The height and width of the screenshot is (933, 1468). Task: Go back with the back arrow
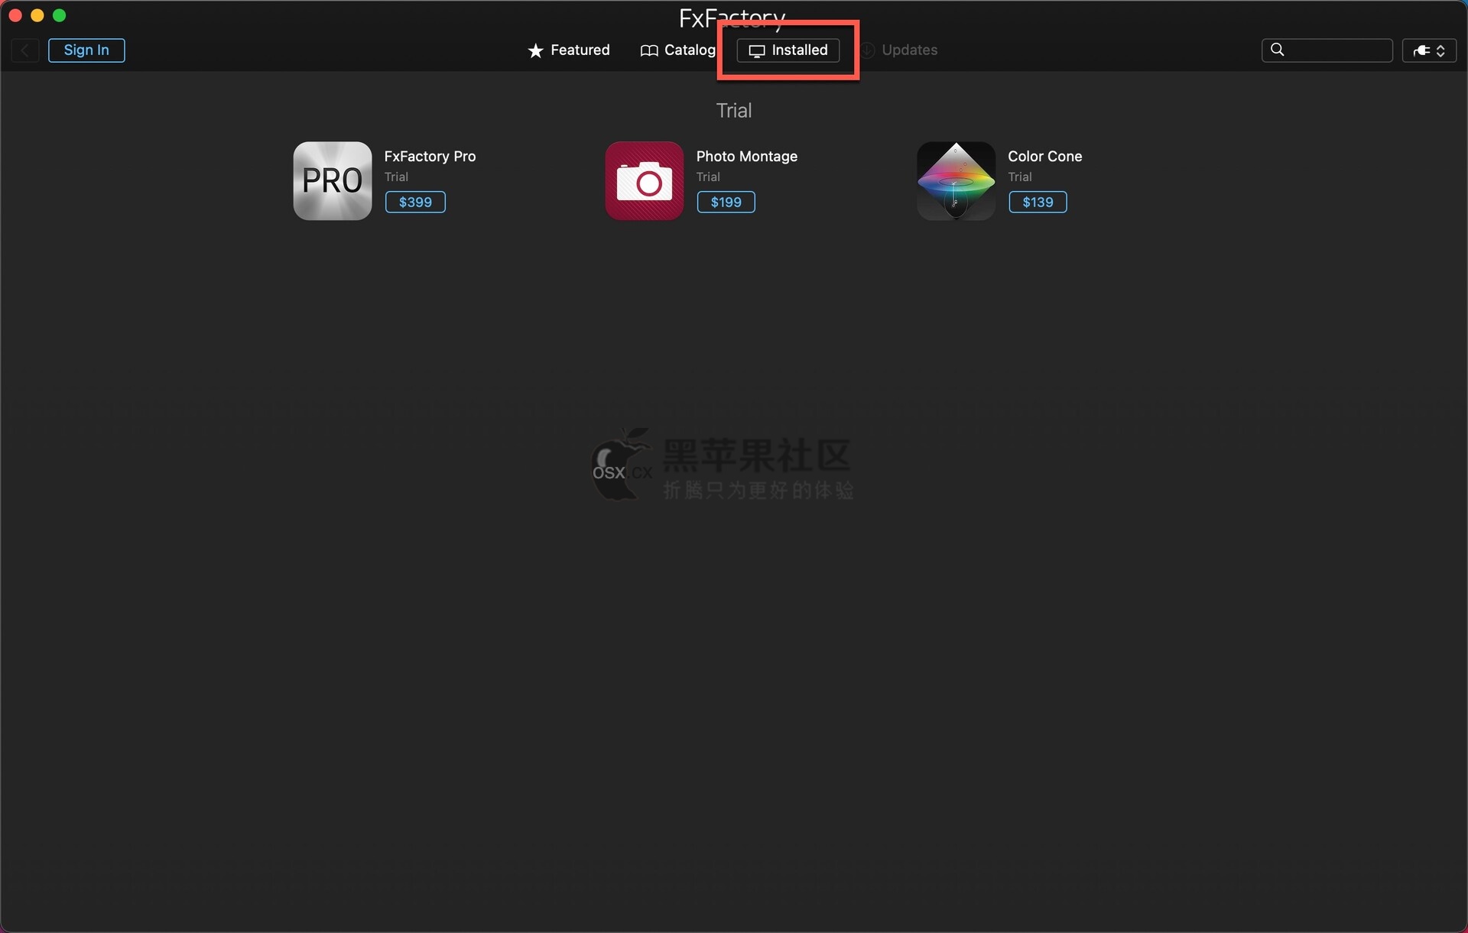pyautogui.click(x=25, y=50)
